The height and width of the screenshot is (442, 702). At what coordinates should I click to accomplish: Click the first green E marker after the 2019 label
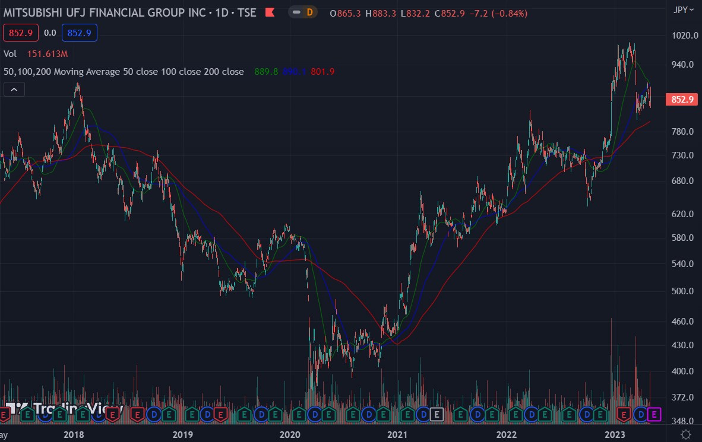(192, 415)
